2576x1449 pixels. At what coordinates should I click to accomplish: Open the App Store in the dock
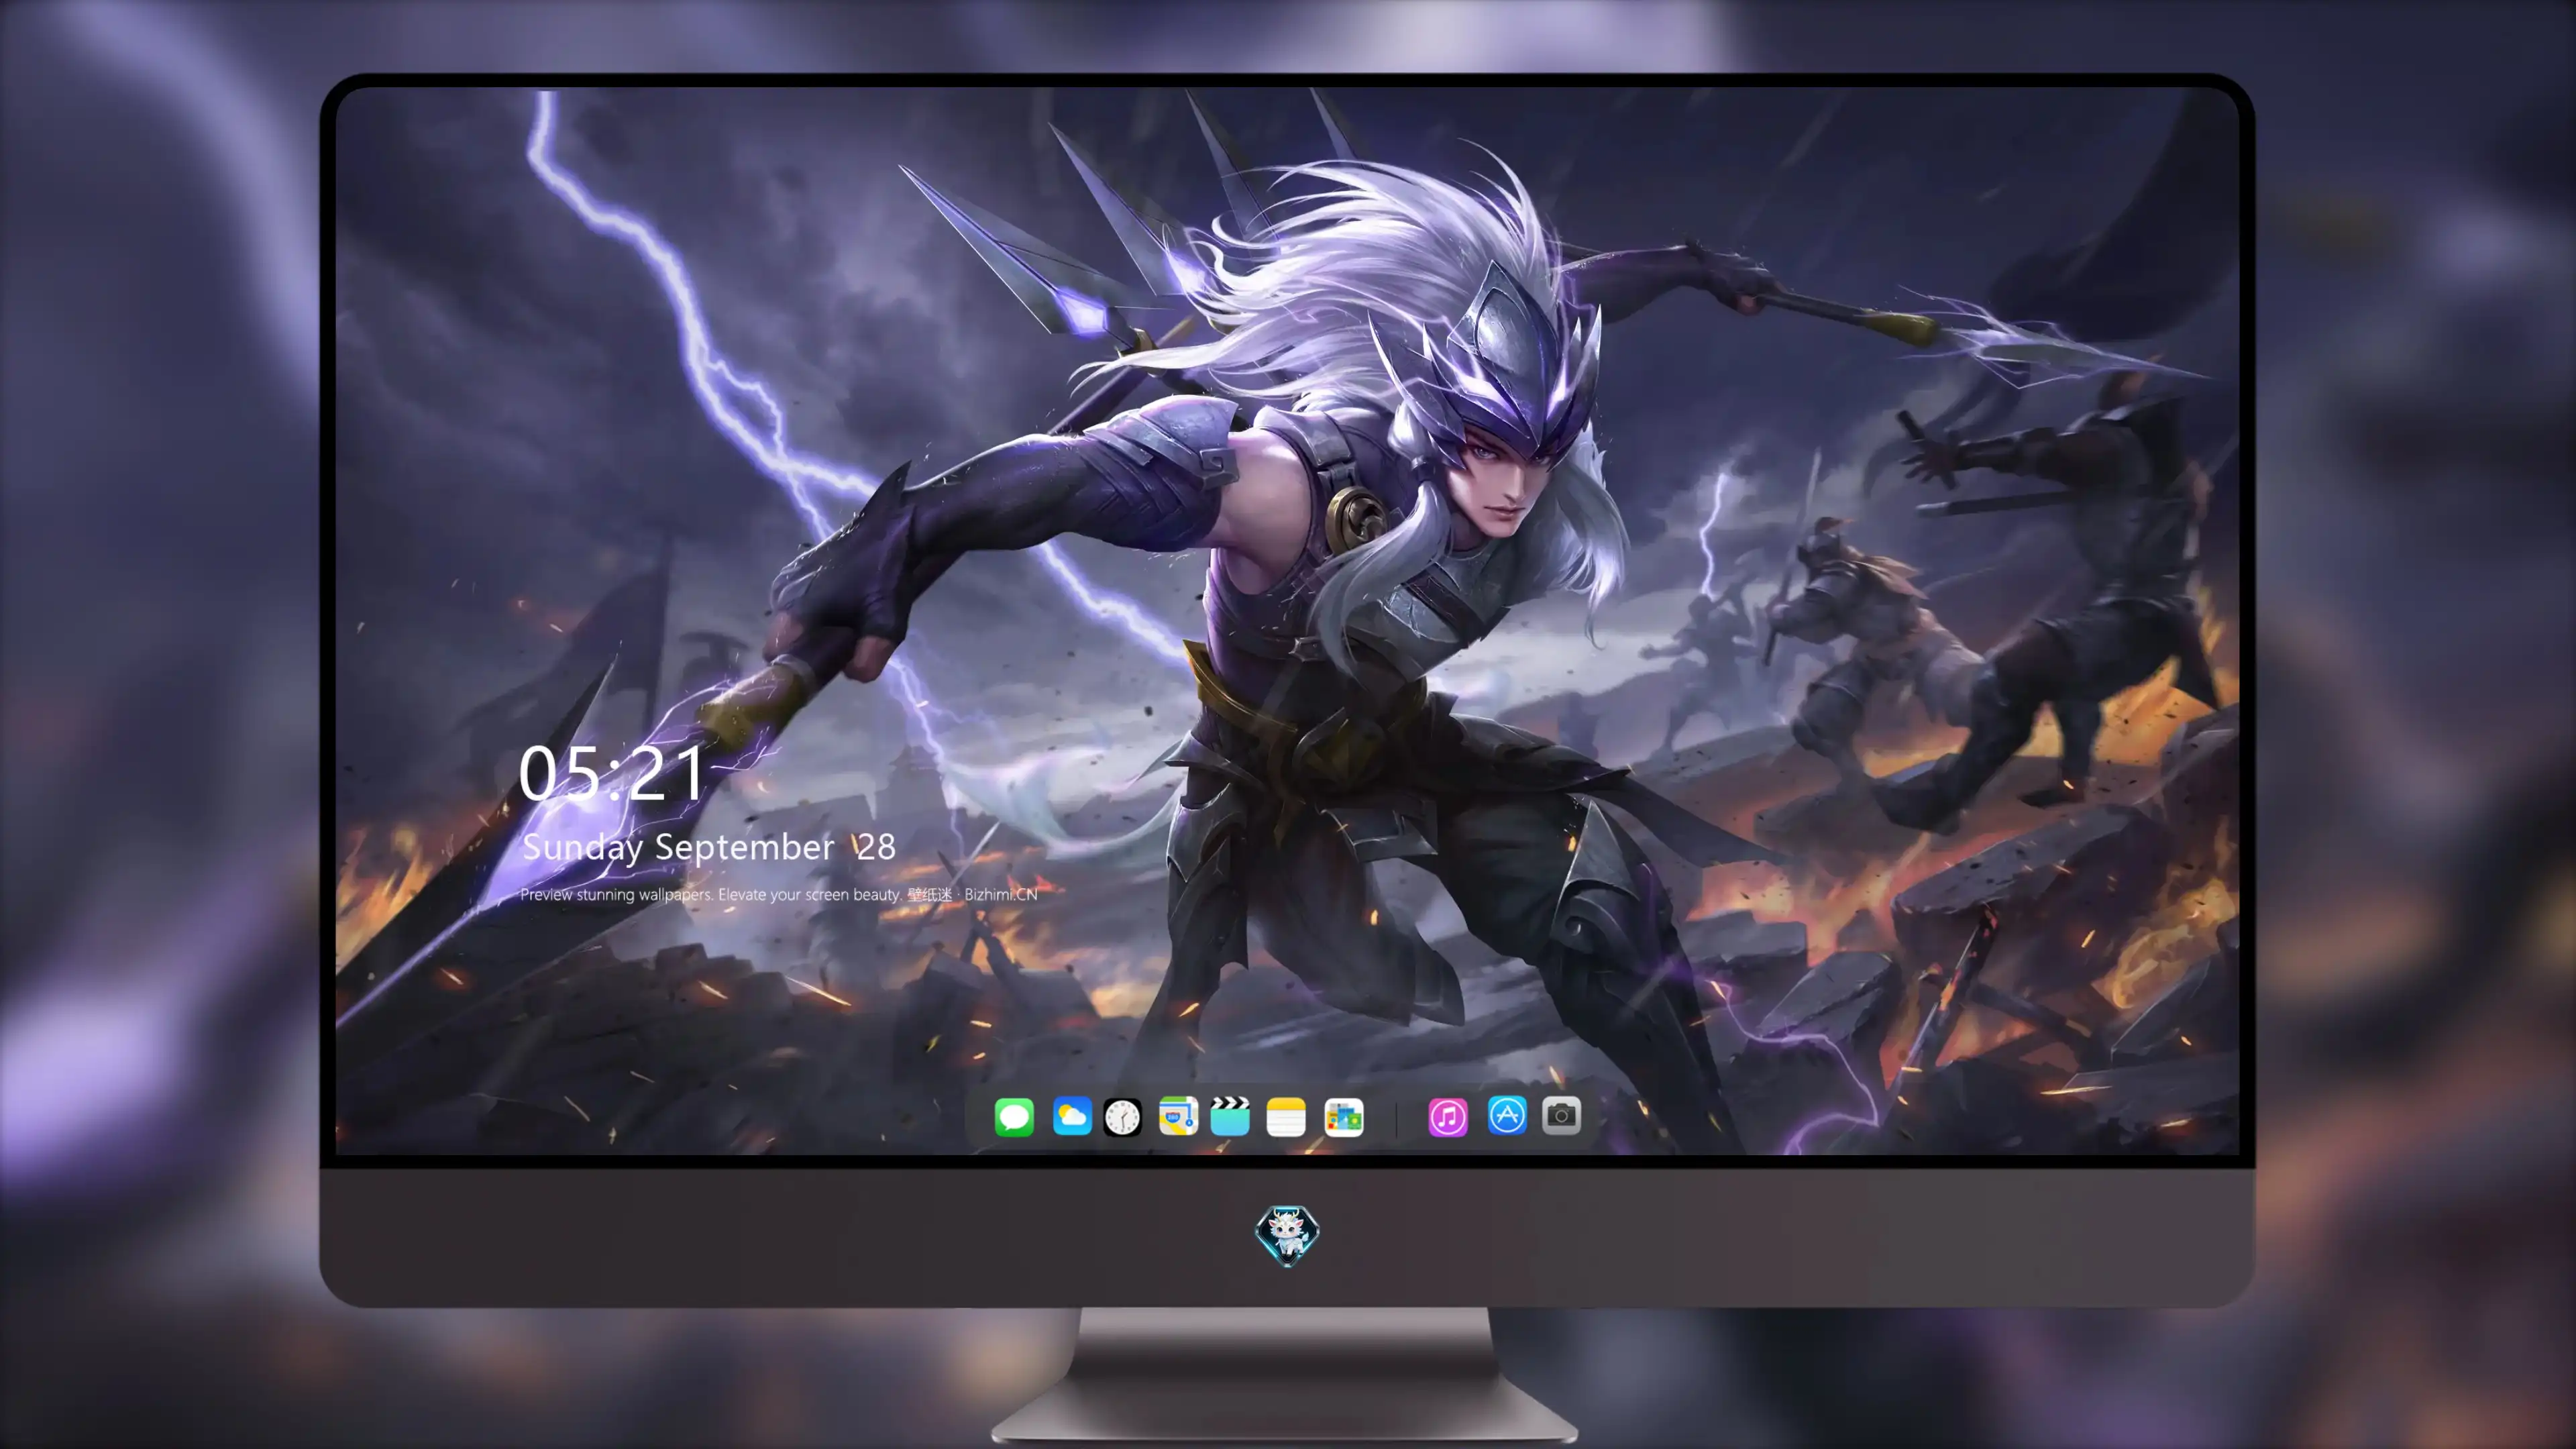pos(1507,1116)
